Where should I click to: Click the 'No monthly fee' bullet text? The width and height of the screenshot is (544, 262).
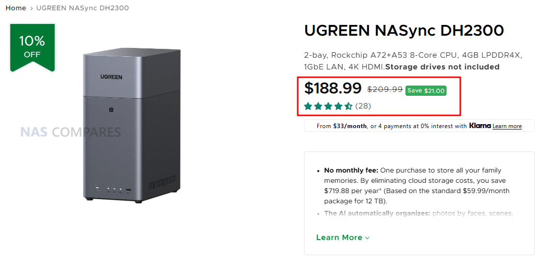click(x=351, y=171)
